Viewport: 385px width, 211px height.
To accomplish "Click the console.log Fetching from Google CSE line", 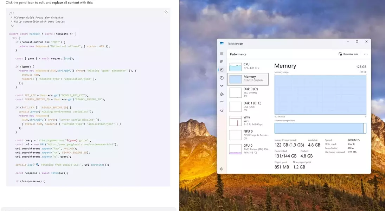I will [62, 165].
